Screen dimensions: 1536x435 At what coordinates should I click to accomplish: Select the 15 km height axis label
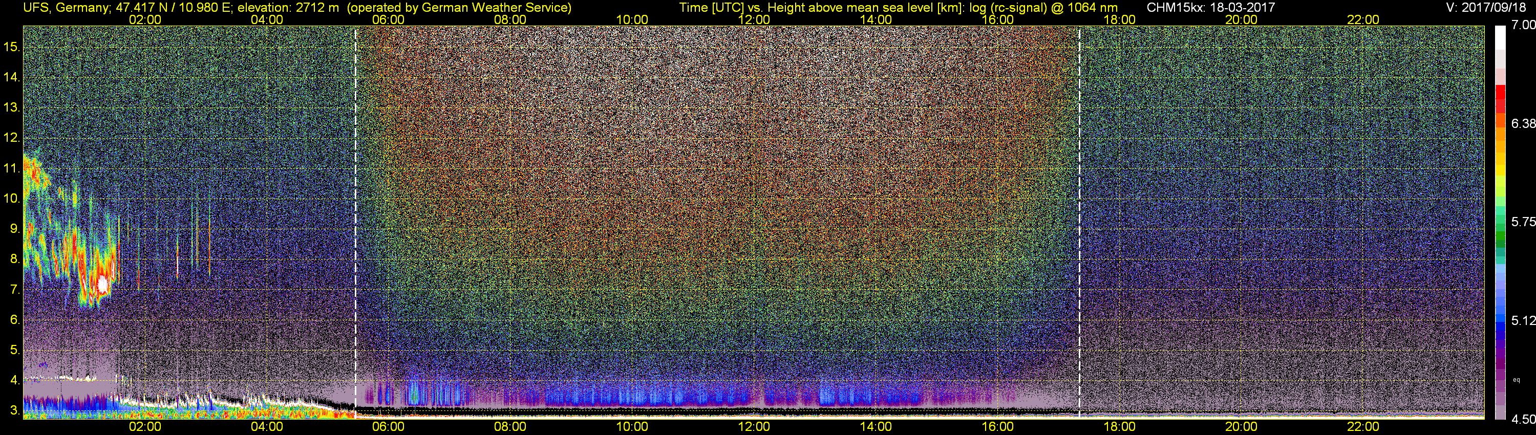[x=11, y=47]
